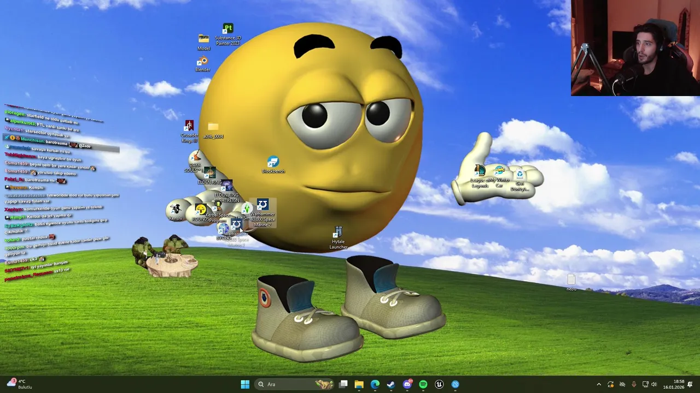The height and width of the screenshot is (393, 700).
Task: Launch Microsoft Edge from the taskbar
Action: coord(375,384)
